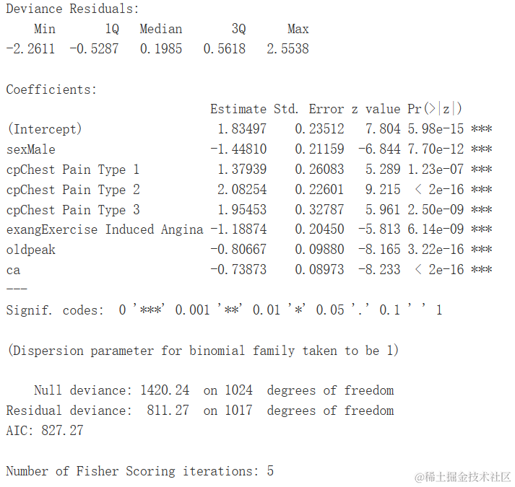This screenshot has width=515, height=487.
Task: Select the (Intercept) row label
Action: (x=44, y=129)
